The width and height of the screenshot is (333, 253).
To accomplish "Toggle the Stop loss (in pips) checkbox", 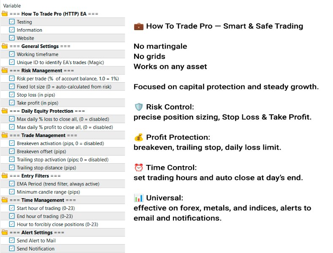I will click(x=12, y=95).
